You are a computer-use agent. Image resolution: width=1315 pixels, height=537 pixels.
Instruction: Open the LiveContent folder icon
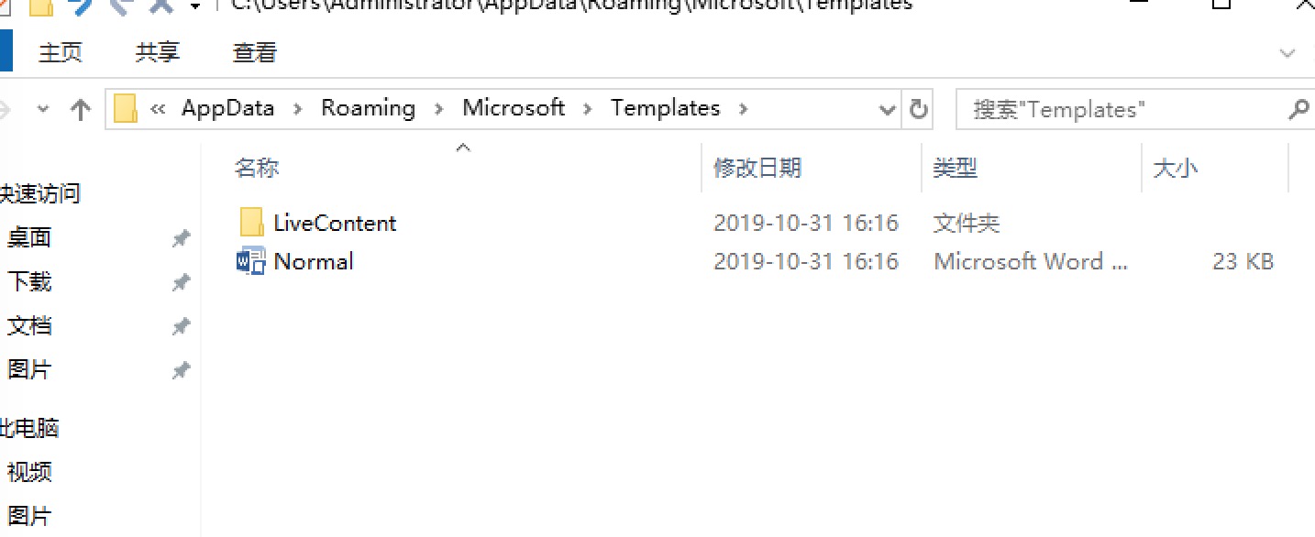tap(251, 223)
